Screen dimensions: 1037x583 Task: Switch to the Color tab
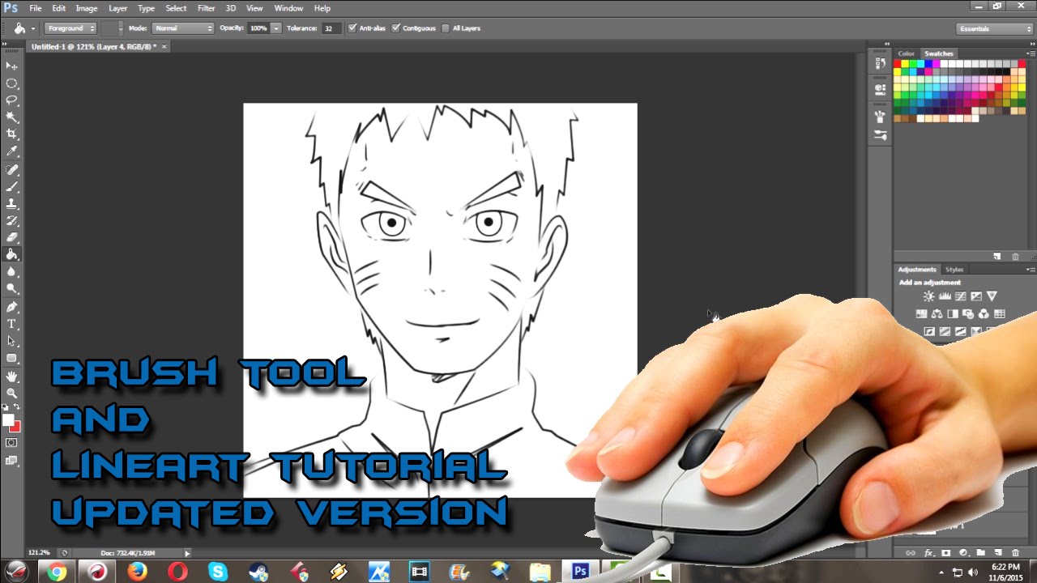pos(906,53)
